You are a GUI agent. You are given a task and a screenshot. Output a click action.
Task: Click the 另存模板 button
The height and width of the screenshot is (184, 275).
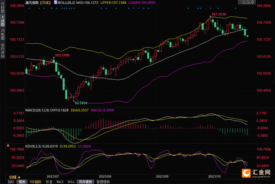coord(85,182)
